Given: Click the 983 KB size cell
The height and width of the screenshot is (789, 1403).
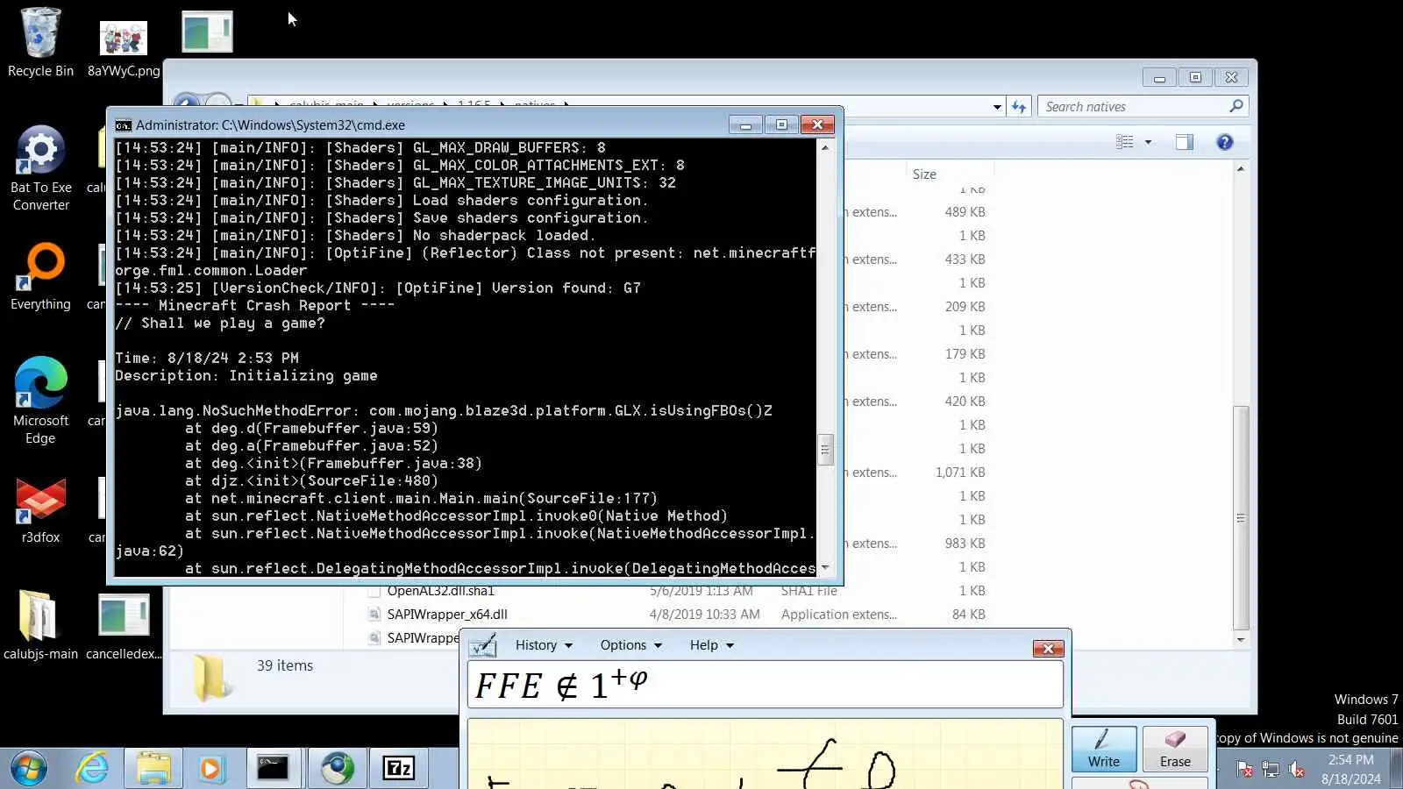Looking at the screenshot, I should click(965, 544).
